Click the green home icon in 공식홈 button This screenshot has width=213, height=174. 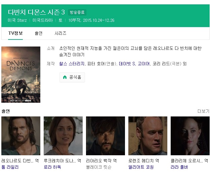tap(65, 77)
